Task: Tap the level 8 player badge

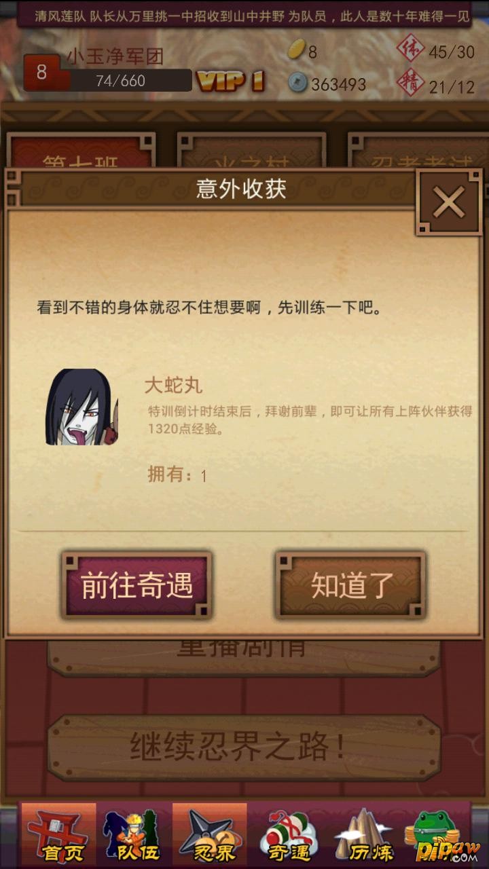Action: pos(41,73)
